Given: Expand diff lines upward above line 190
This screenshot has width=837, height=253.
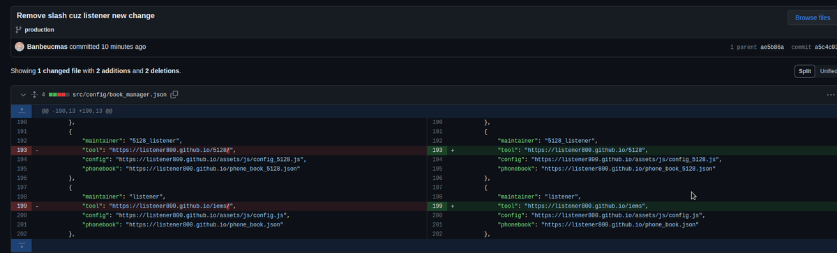Looking at the screenshot, I should [22, 110].
